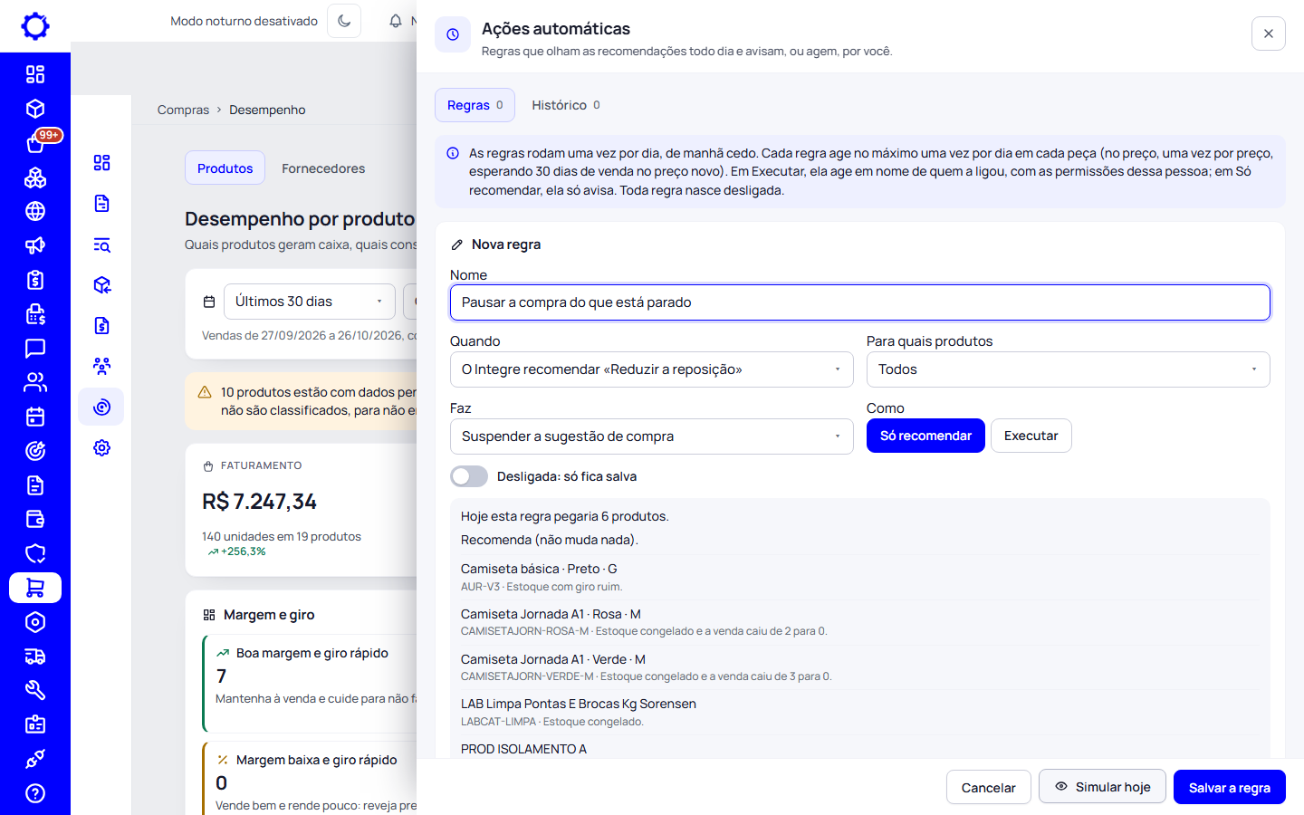Focus the 'Nome' rule name field
Screen dimensions: 1304x815
859,302
